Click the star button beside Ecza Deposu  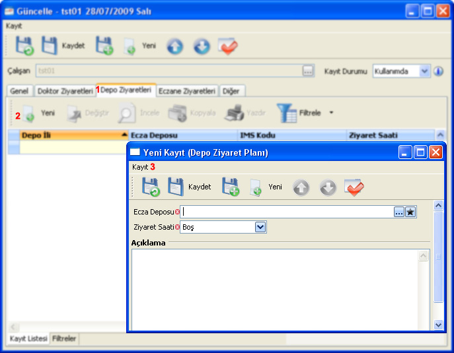410,212
